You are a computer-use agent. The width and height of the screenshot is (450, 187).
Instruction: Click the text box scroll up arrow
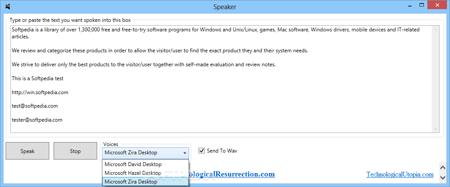point(435,29)
